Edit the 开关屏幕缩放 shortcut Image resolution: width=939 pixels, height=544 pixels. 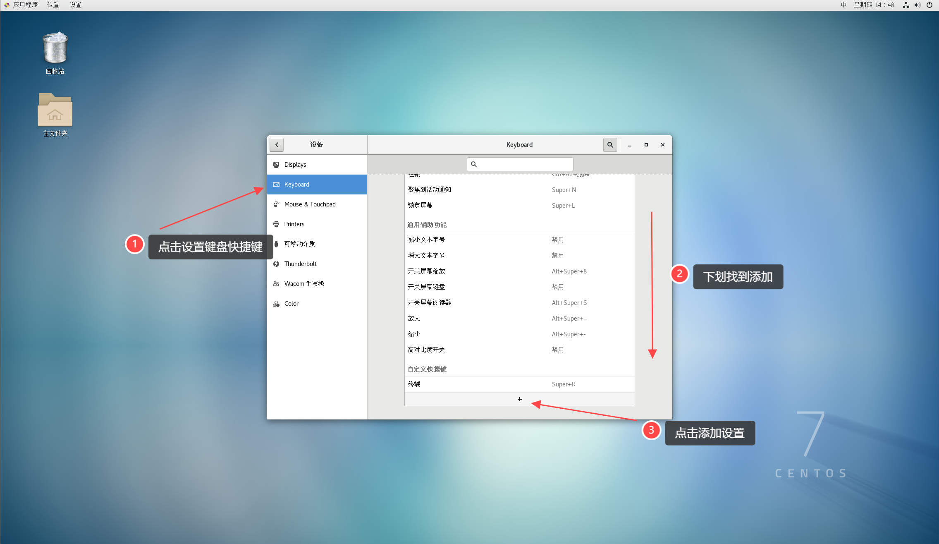tap(520, 271)
